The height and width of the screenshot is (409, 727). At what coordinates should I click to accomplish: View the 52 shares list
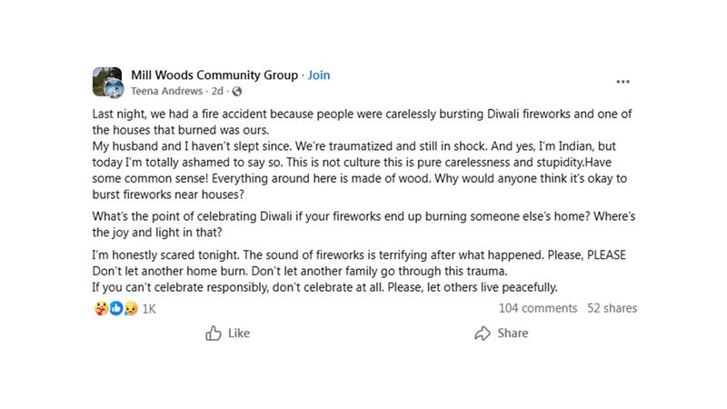pos(612,308)
